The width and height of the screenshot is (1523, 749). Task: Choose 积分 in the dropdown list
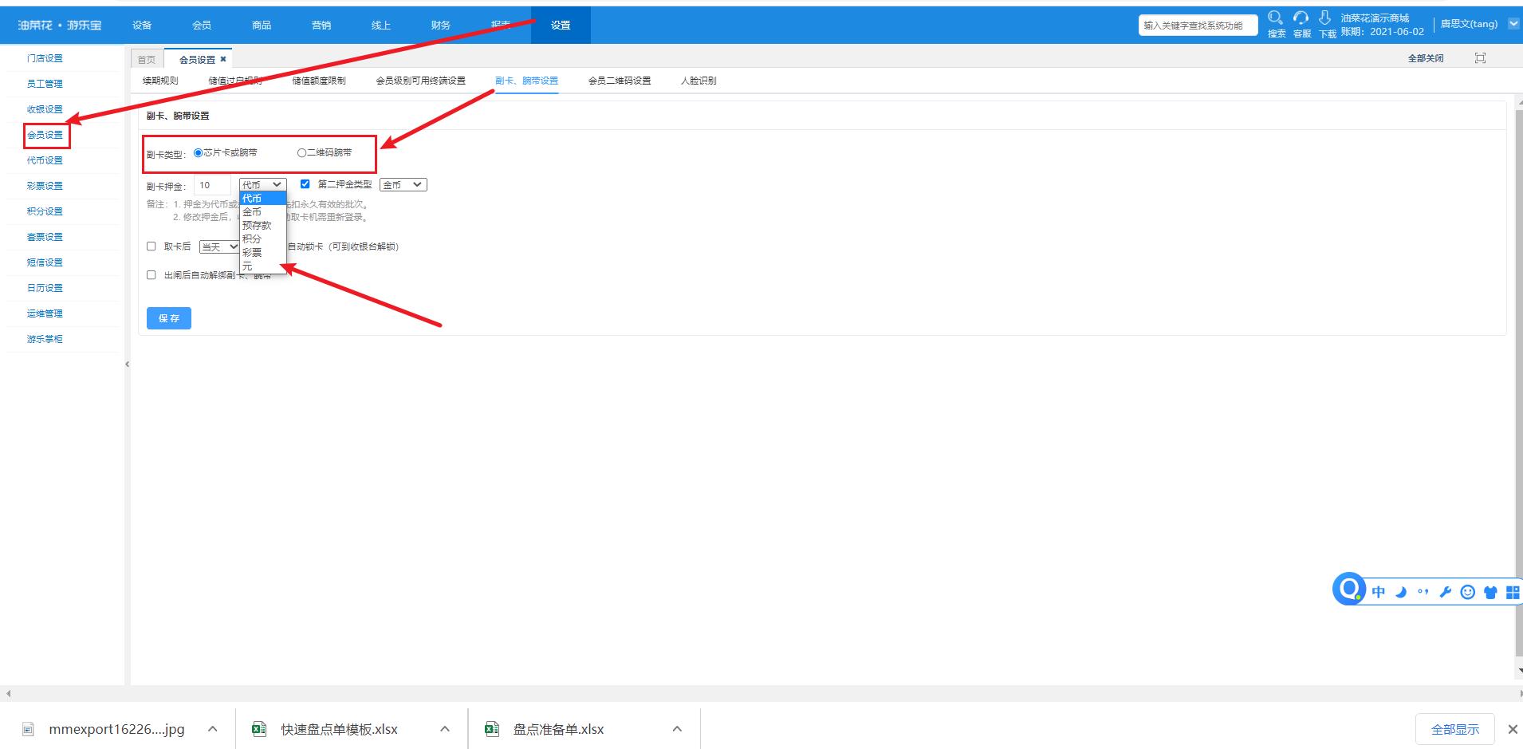[262, 239]
